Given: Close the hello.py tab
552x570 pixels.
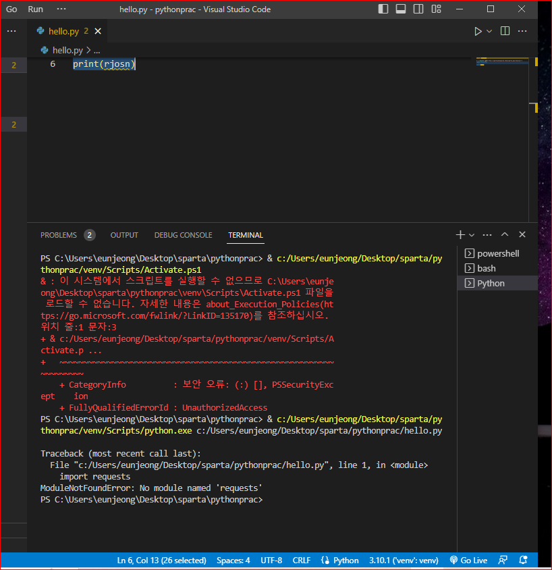Looking at the screenshot, I should pos(98,31).
